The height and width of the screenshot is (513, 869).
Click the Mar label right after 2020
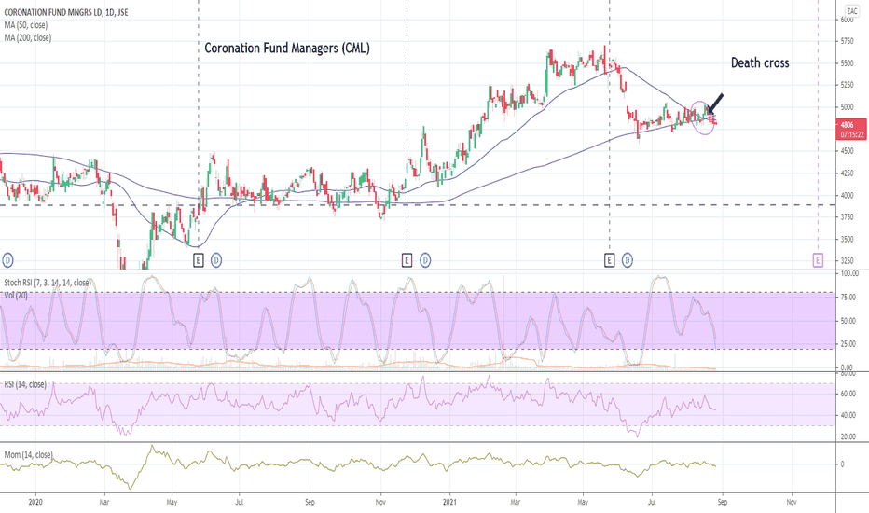click(x=104, y=502)
